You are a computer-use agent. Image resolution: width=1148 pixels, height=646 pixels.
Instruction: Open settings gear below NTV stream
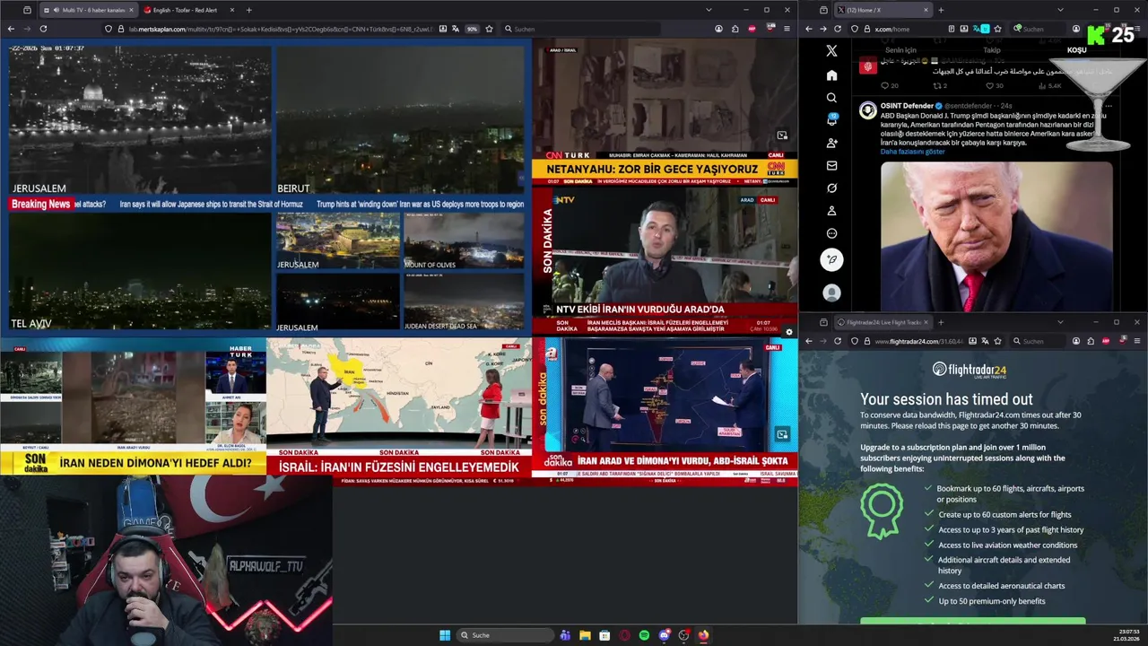click(788, 332)
